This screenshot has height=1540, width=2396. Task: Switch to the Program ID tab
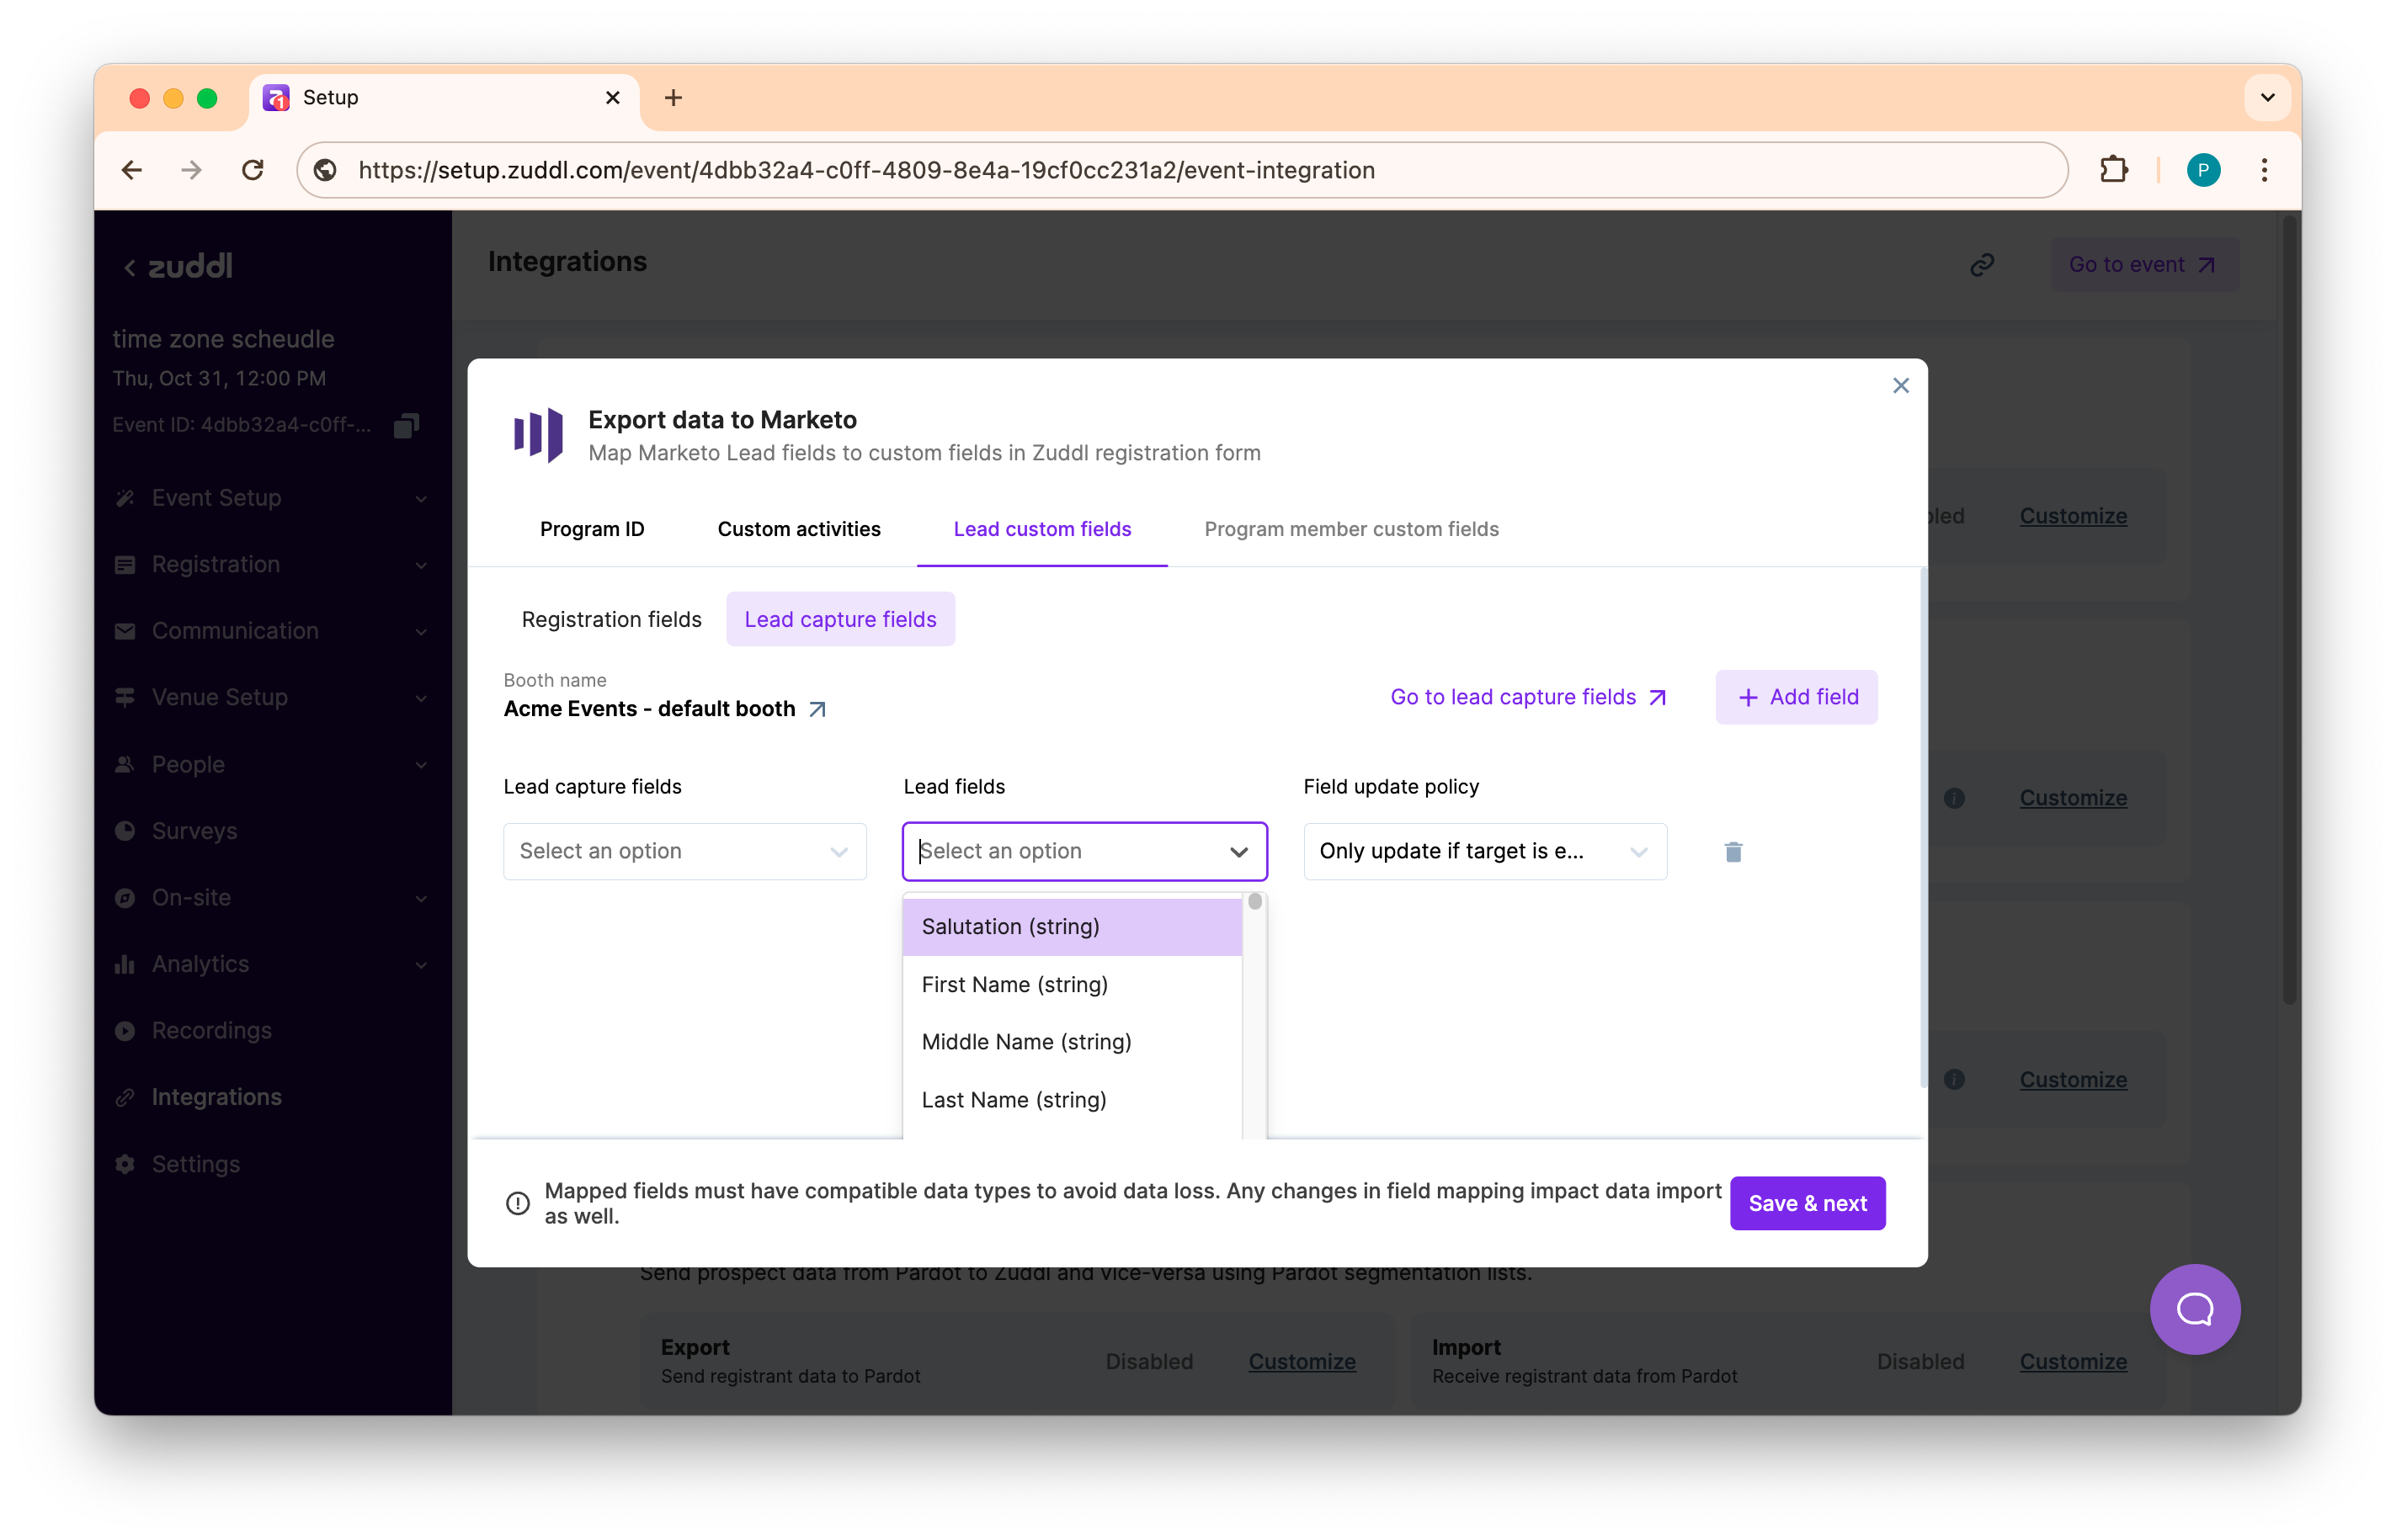click(592, 529)
